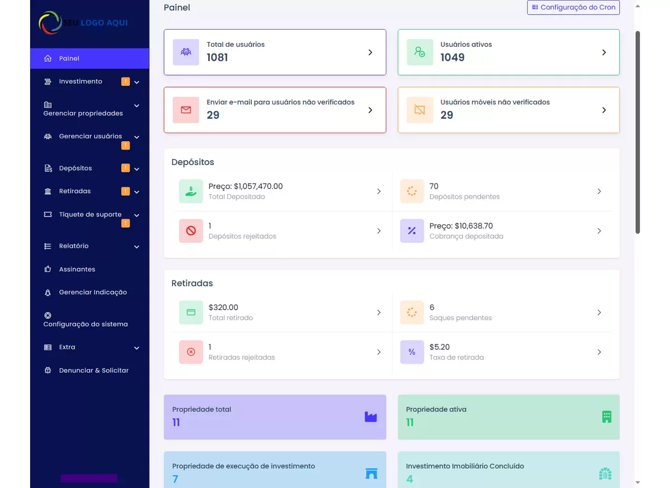Expand Gerenciar propriedades submenu chevron

[137, 105]
